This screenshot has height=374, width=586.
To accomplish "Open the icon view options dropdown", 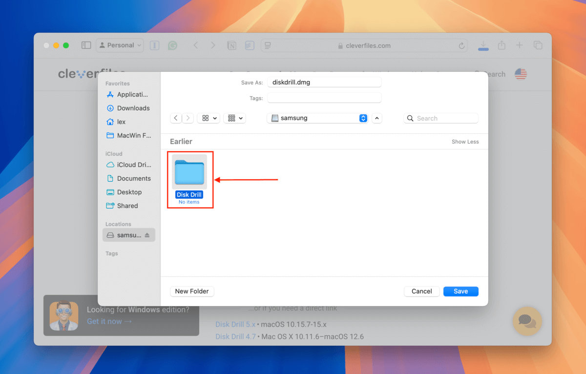I will 209,118.
